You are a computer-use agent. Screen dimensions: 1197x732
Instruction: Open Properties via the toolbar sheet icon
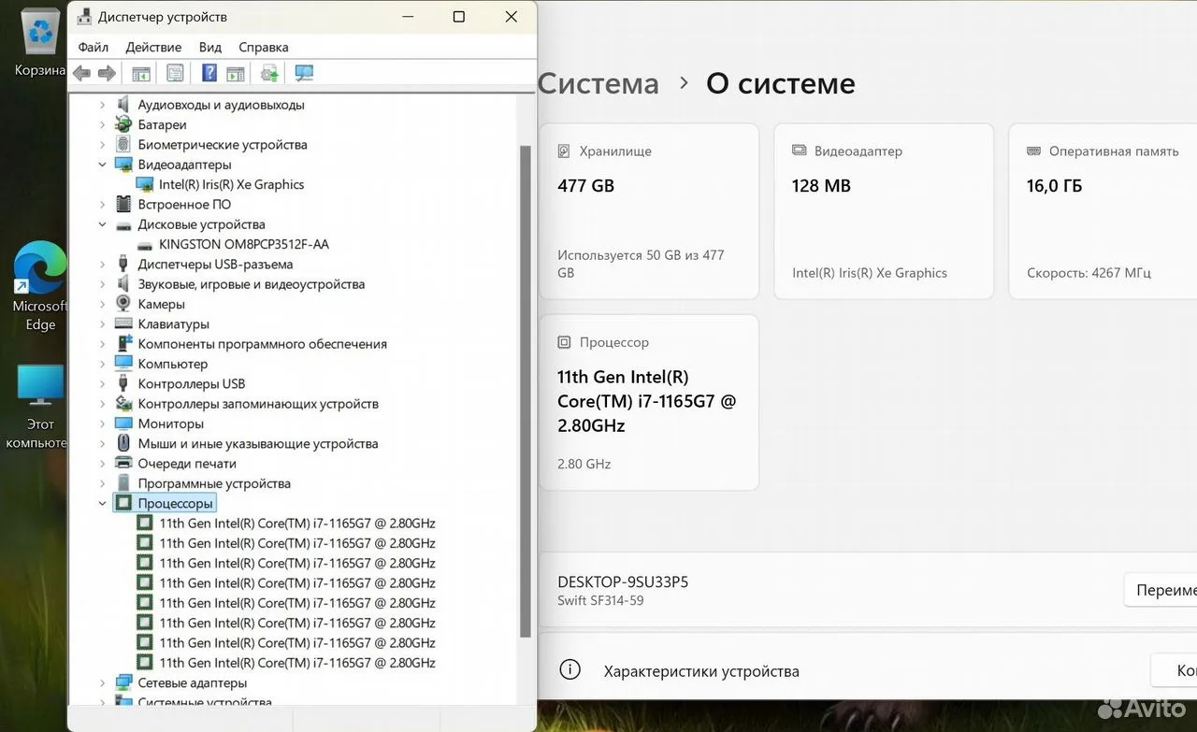coord(175,73)
